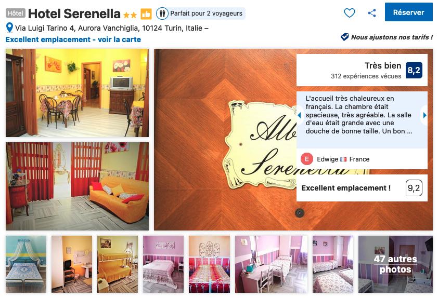Click Nous ajustons nos tarifs link
This screenshot has width=438, height=298.
coord(392,37)
